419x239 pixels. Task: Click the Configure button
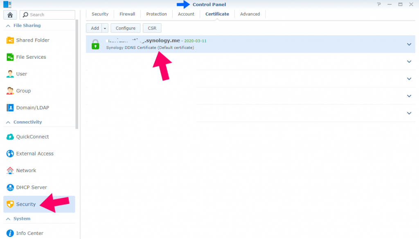tap(126, 28)
